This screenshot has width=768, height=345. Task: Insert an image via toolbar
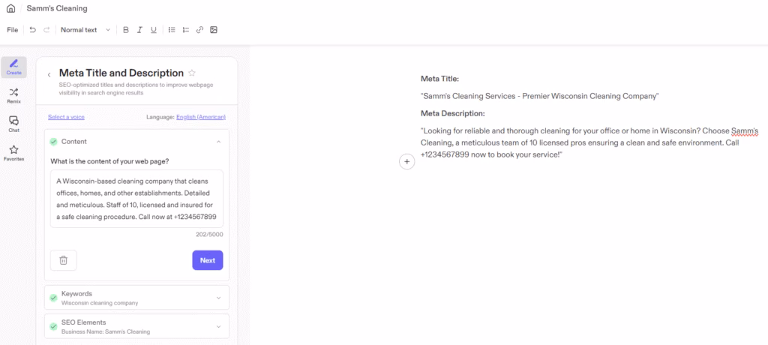pos(214,30)
